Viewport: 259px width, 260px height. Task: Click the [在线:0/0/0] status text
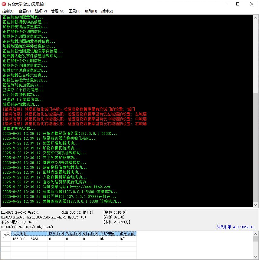(x=114, y=217)
